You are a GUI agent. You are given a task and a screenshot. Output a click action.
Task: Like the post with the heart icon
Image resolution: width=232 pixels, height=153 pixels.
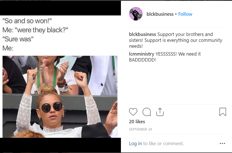coord(133,112)
